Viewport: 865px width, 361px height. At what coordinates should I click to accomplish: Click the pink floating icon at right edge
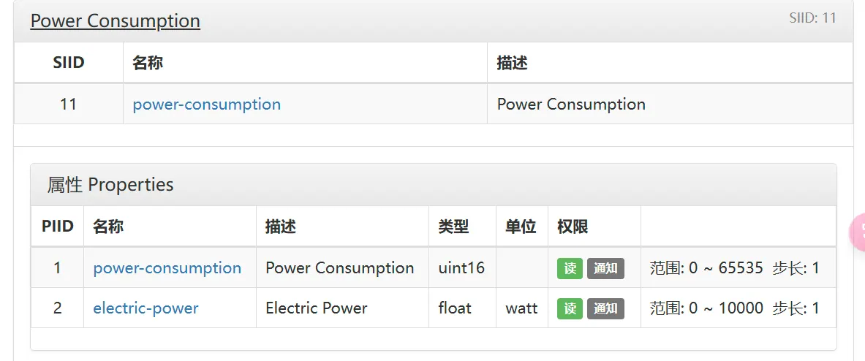(858, 232)
